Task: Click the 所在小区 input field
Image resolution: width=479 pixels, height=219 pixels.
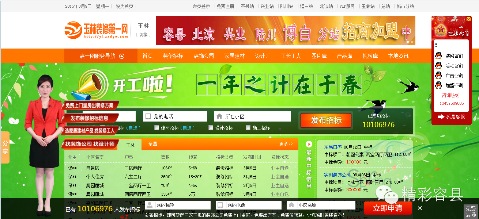Action: coord(253,116)
